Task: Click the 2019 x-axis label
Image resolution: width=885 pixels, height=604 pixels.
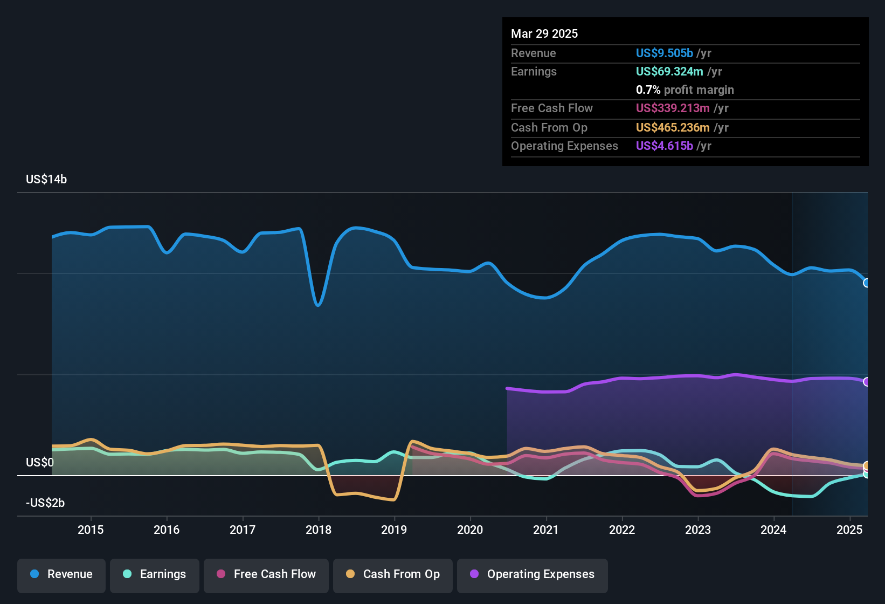Action: tap(394, 530)
